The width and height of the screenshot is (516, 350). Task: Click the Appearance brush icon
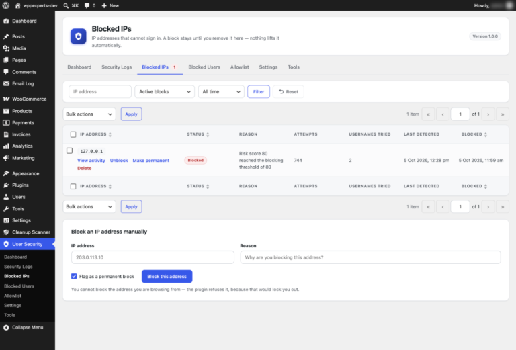[x=6, y=173]
